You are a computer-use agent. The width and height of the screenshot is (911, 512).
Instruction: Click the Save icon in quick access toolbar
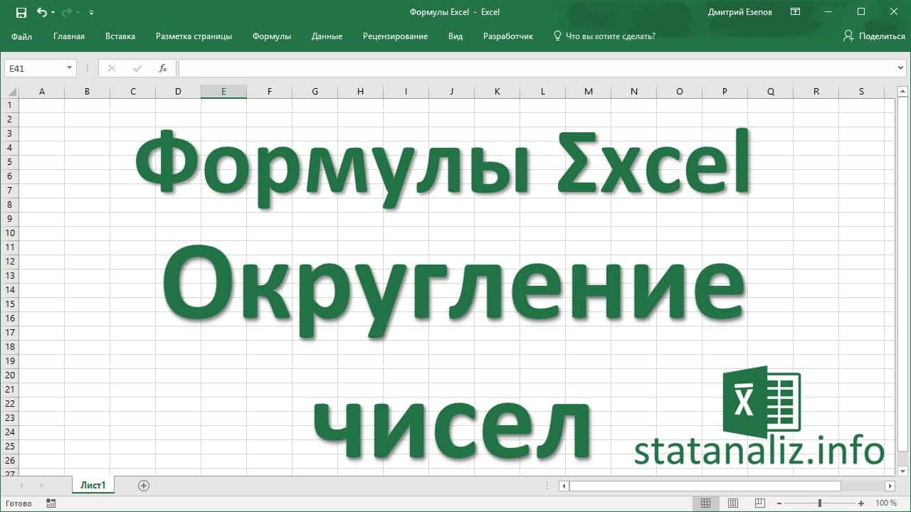point(21,12)
